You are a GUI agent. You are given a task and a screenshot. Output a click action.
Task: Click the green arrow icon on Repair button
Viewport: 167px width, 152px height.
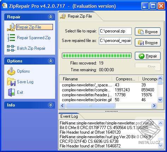click(x=142, y=56)
